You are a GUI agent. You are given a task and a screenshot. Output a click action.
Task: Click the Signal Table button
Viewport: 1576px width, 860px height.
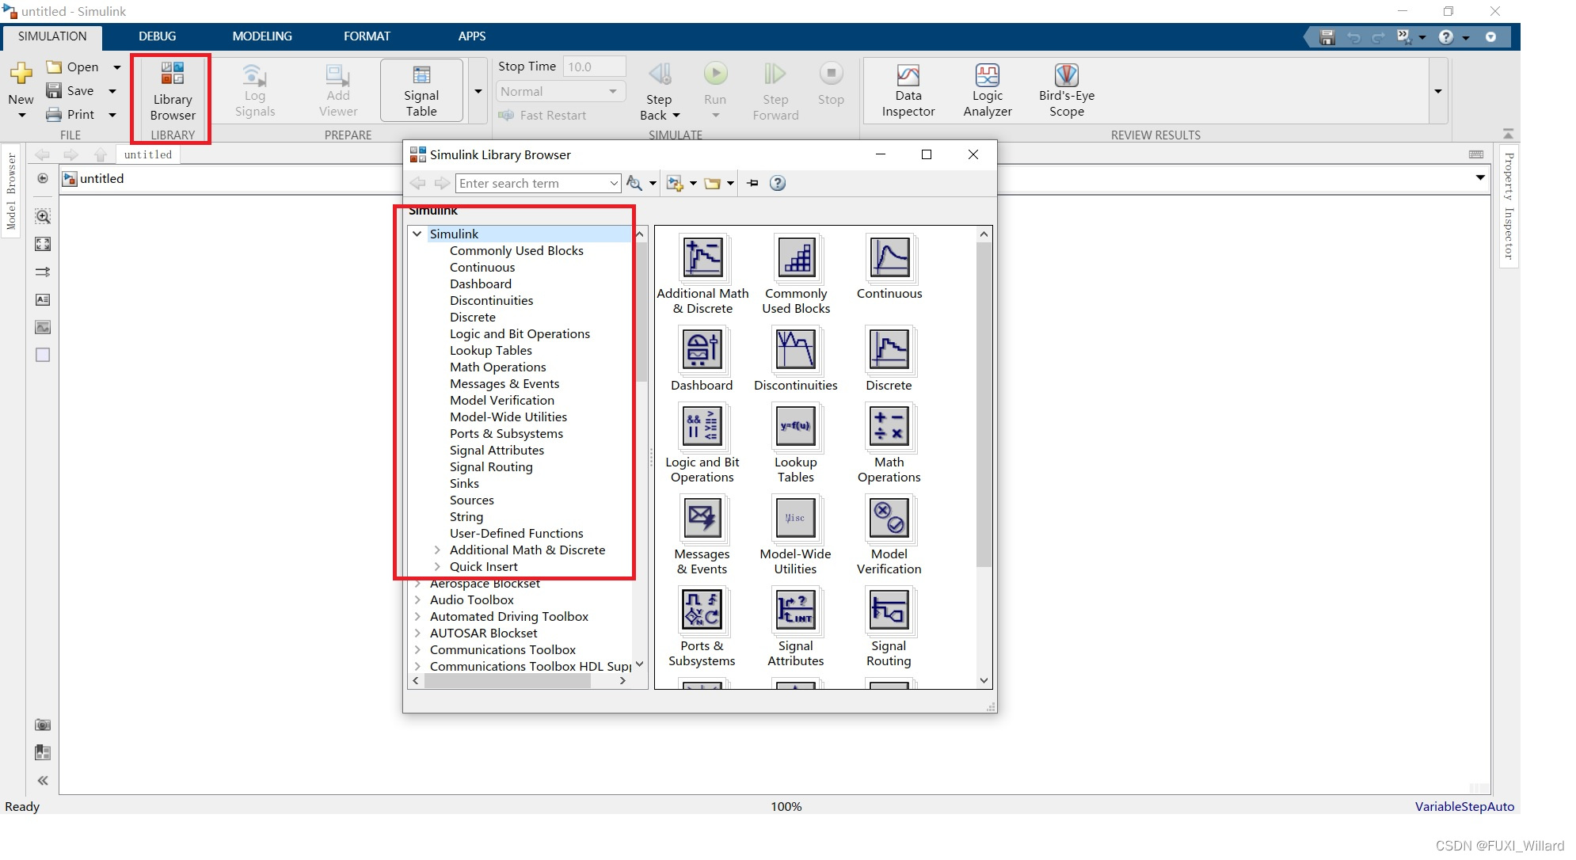point(421,90)
